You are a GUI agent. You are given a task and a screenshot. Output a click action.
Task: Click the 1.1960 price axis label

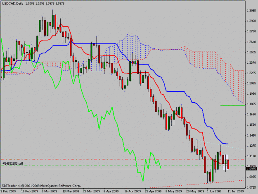[x=251, y=94]
